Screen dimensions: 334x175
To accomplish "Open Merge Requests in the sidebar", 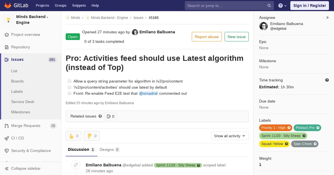I will [x=26, y=126].
